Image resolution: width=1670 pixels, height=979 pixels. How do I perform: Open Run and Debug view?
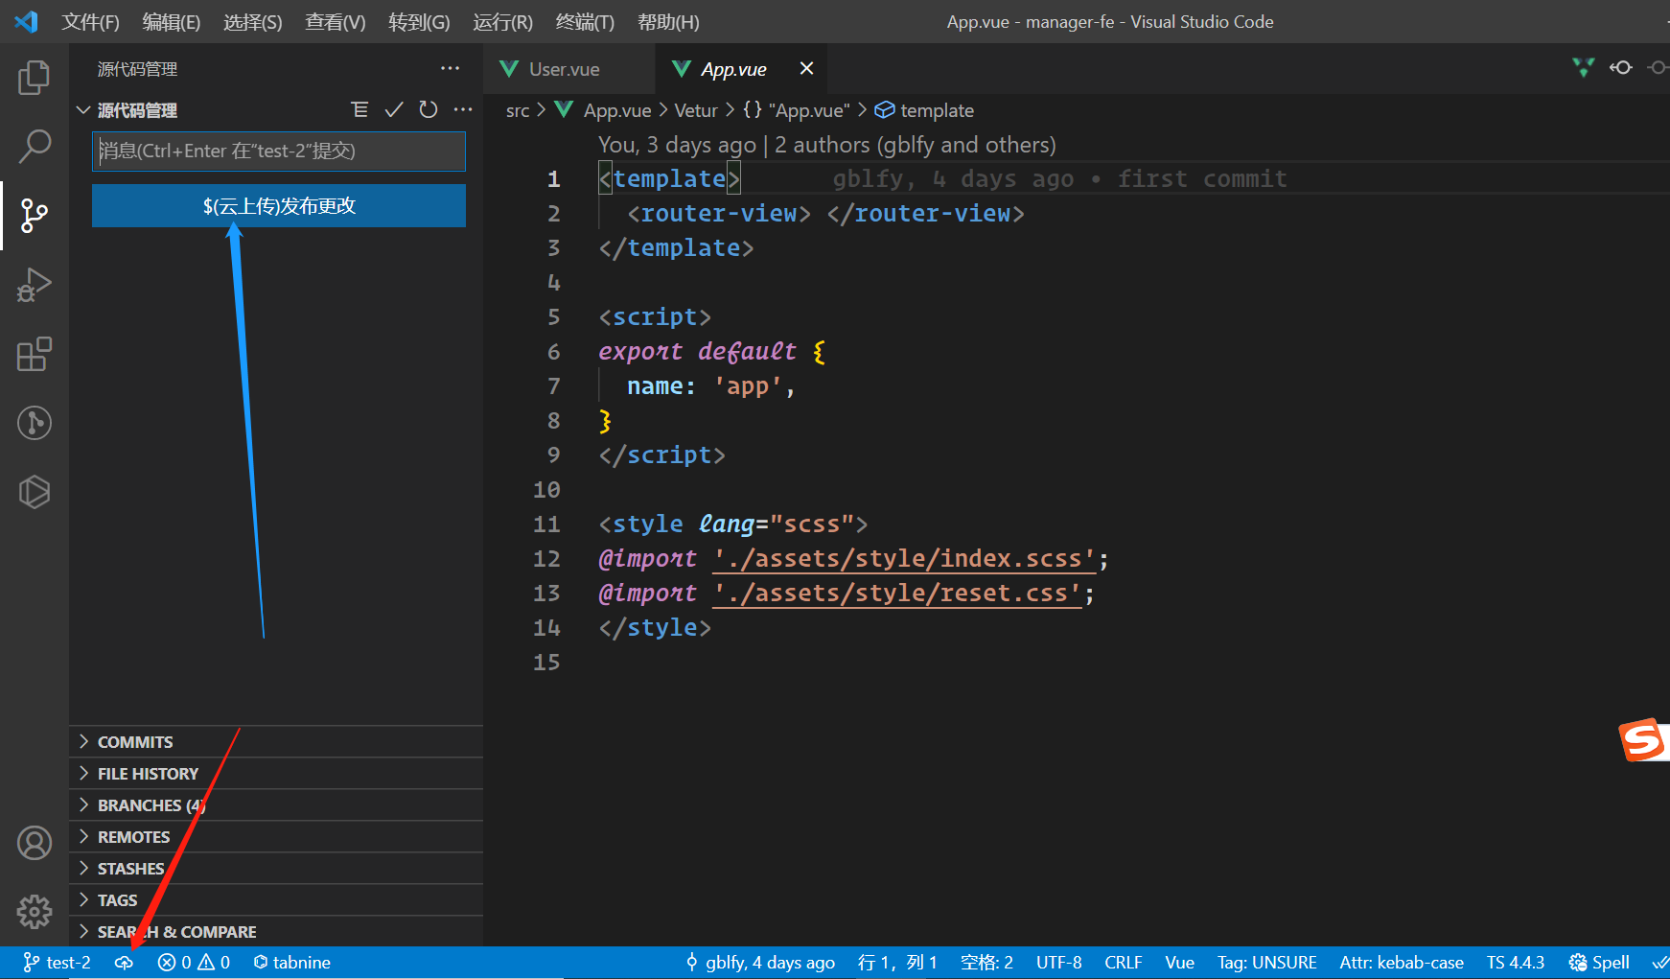tap(35, 285)
